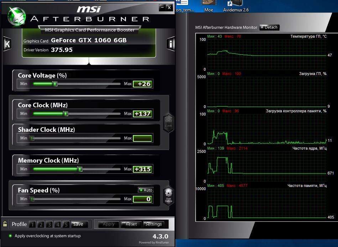
Task: Save the current profile
Action: [79, 224]
